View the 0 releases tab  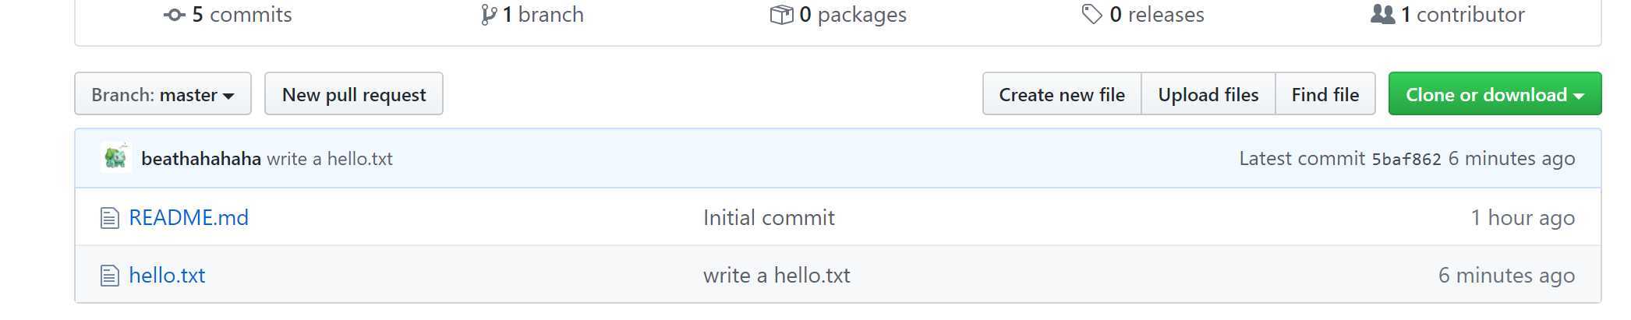[x=1143, y=15]
